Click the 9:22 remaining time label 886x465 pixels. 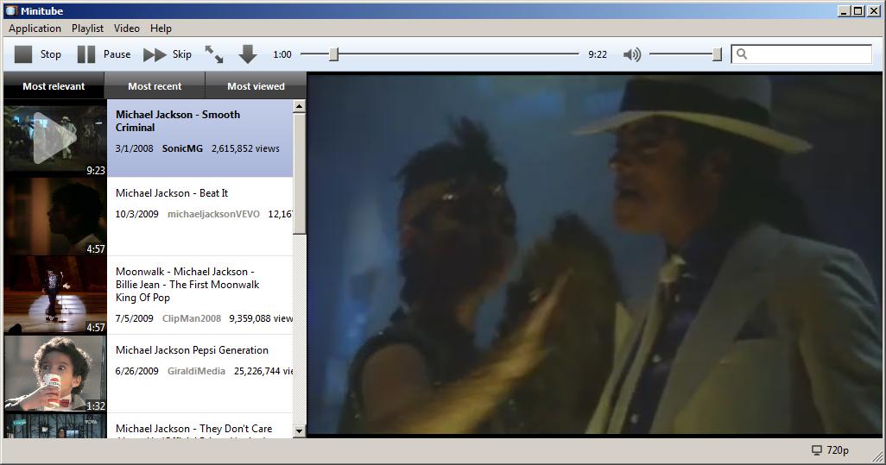[598, 54]
